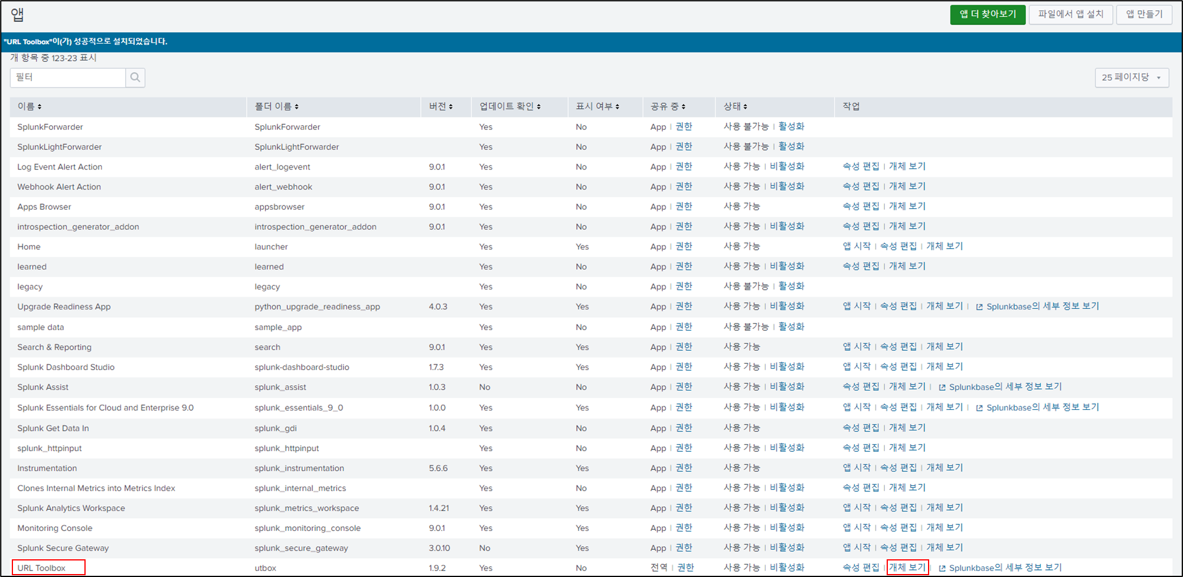1183x577 pixels.
Task: Click the 앱 만들기 button
Action: click(x=1144, y=14)
